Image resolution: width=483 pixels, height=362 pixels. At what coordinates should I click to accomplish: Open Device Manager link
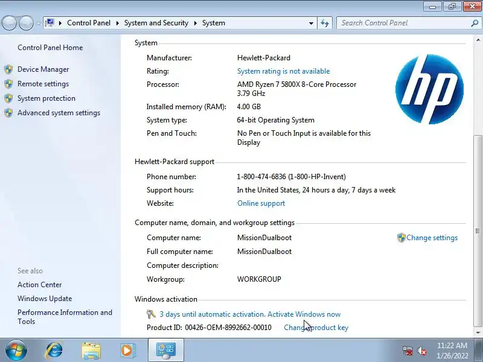(43, 69)
